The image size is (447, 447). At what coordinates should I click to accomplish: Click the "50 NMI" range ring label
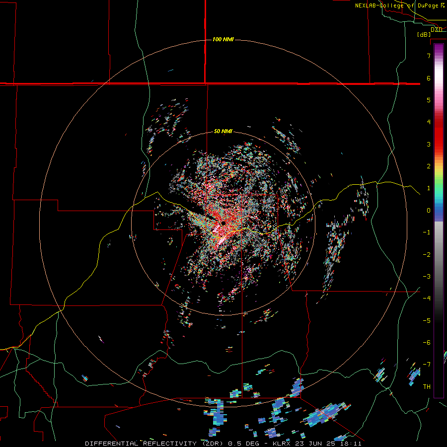(223, 132)
